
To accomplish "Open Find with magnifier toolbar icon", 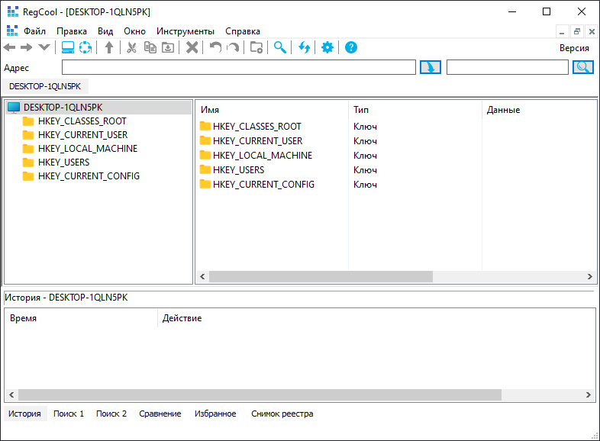I will pos(279,47).
